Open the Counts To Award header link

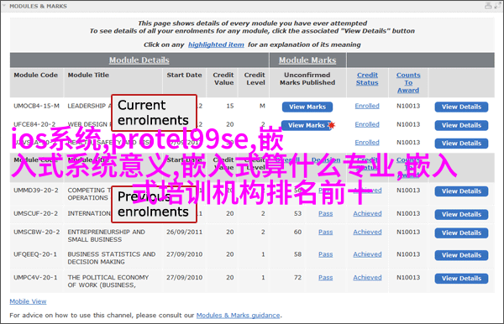pyautogui.click(x=408, y=82)
